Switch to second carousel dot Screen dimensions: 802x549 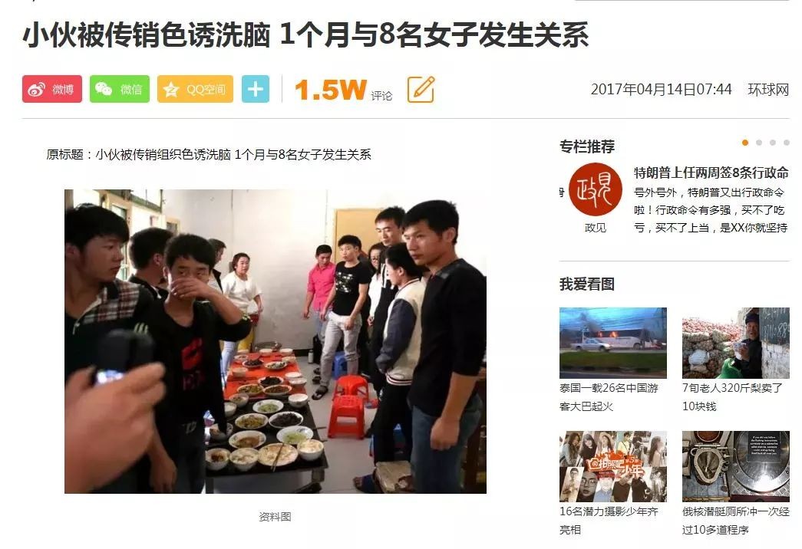pos(759,143)
